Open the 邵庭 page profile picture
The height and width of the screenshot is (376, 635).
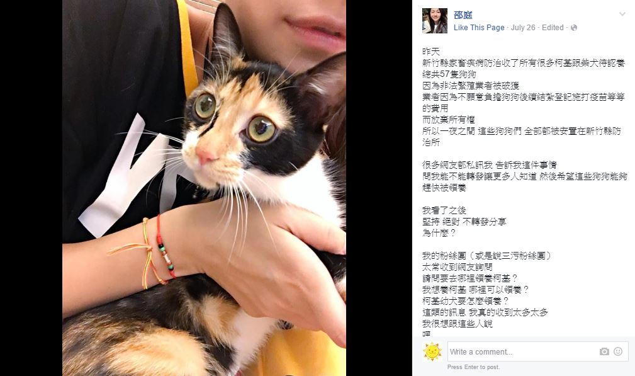coord(434,21)
